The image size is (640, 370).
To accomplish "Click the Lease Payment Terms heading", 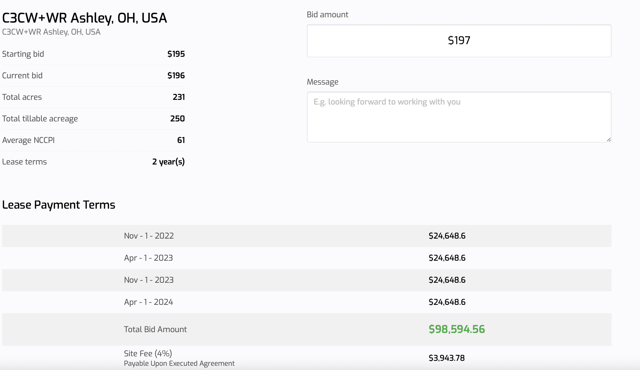I will (x=59, y=205).
